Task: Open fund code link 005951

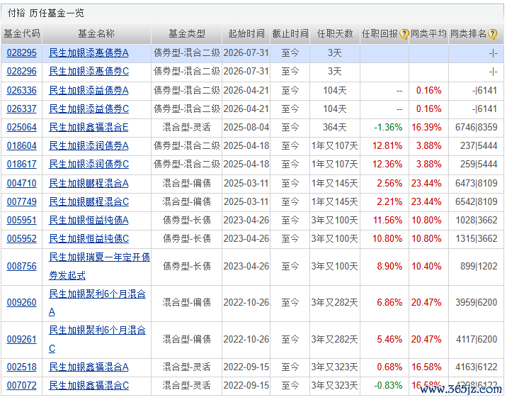Action: 22,221
